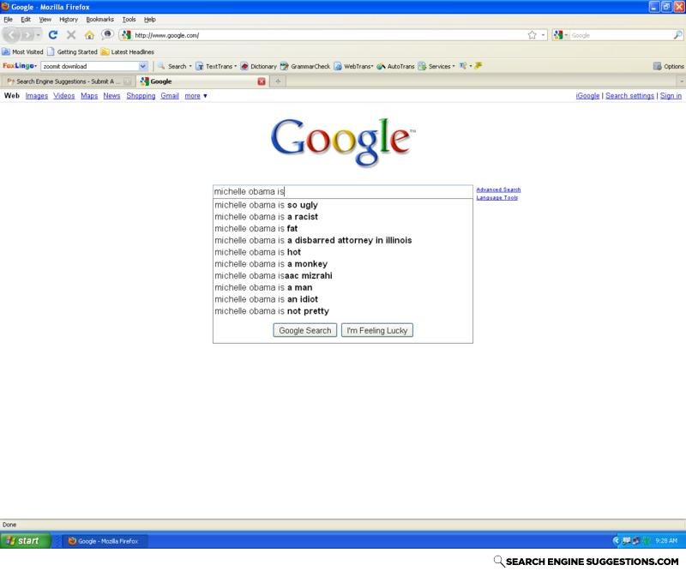Click the Windows start button

coord(26,541)
